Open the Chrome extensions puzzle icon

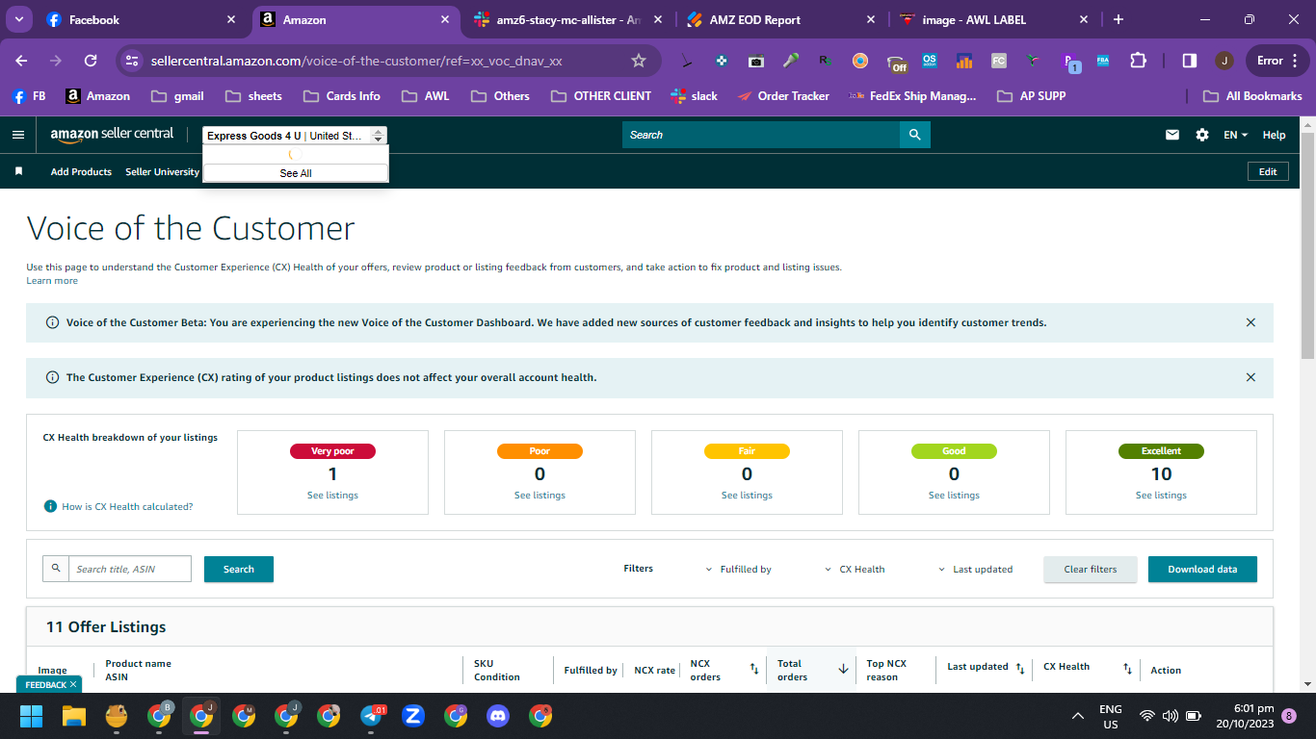(1138, 61)
